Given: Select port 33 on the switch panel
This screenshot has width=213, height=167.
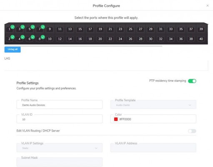Looking at the screenshot, I should point(170,29).
